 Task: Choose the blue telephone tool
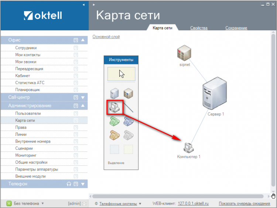tap(129, 121)
